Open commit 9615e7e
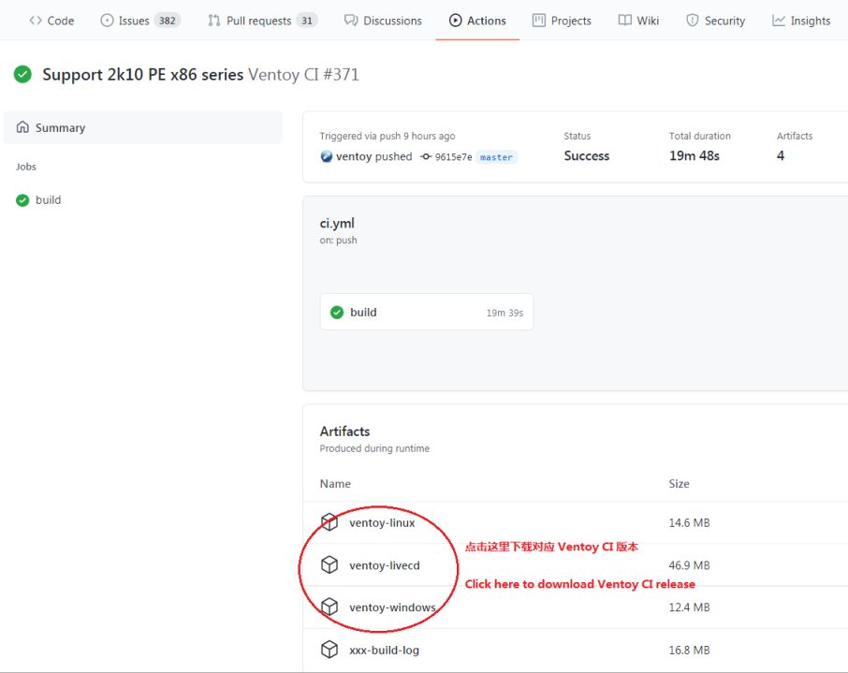Viewport: 848px width, 673px height. click(453, 157)
